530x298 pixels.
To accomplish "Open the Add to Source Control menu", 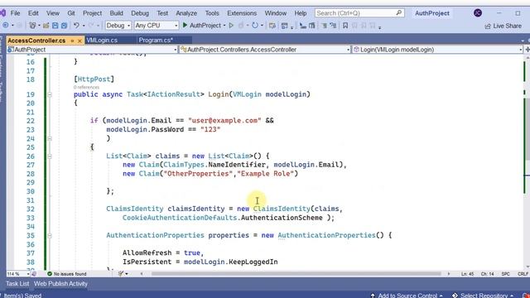I will coord(407,296).
